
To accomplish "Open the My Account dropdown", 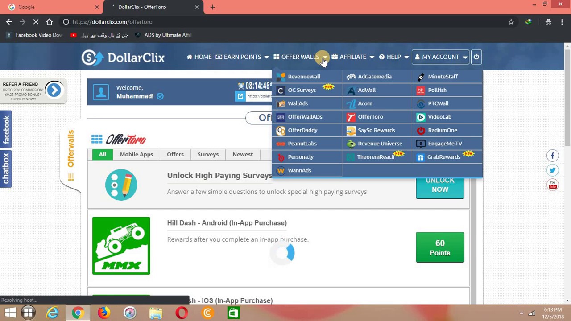I will [440, 57].
